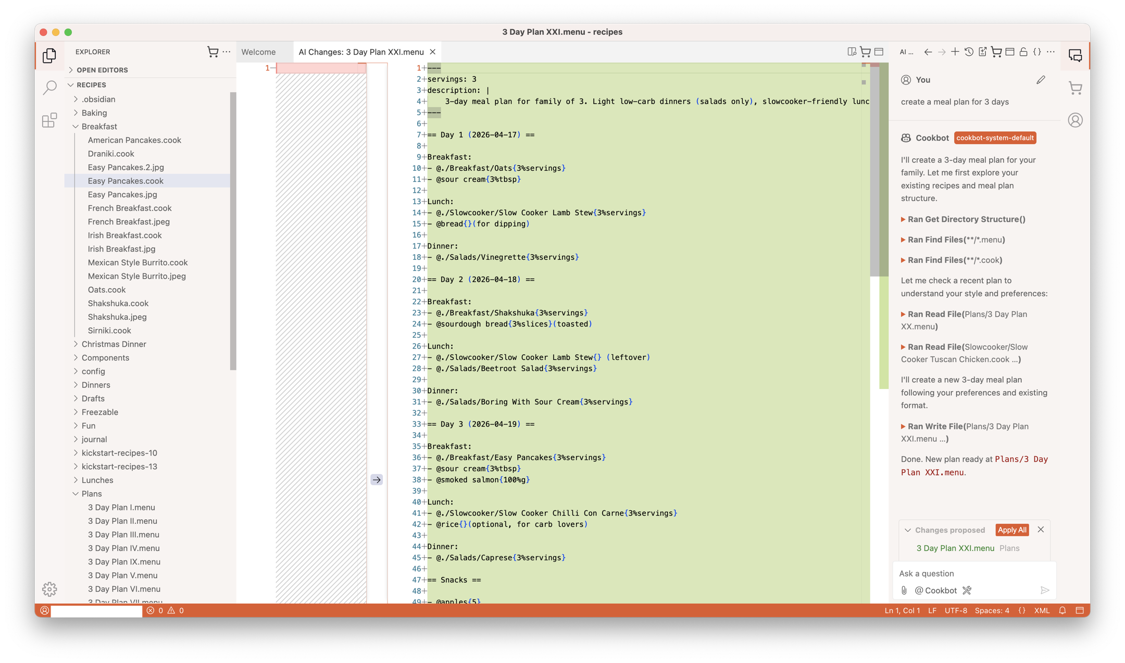The width and height of the screenshot is (1125, 663).
Task: Click the lightbulb edit icon next to You
Action: tap(1042, 80)
